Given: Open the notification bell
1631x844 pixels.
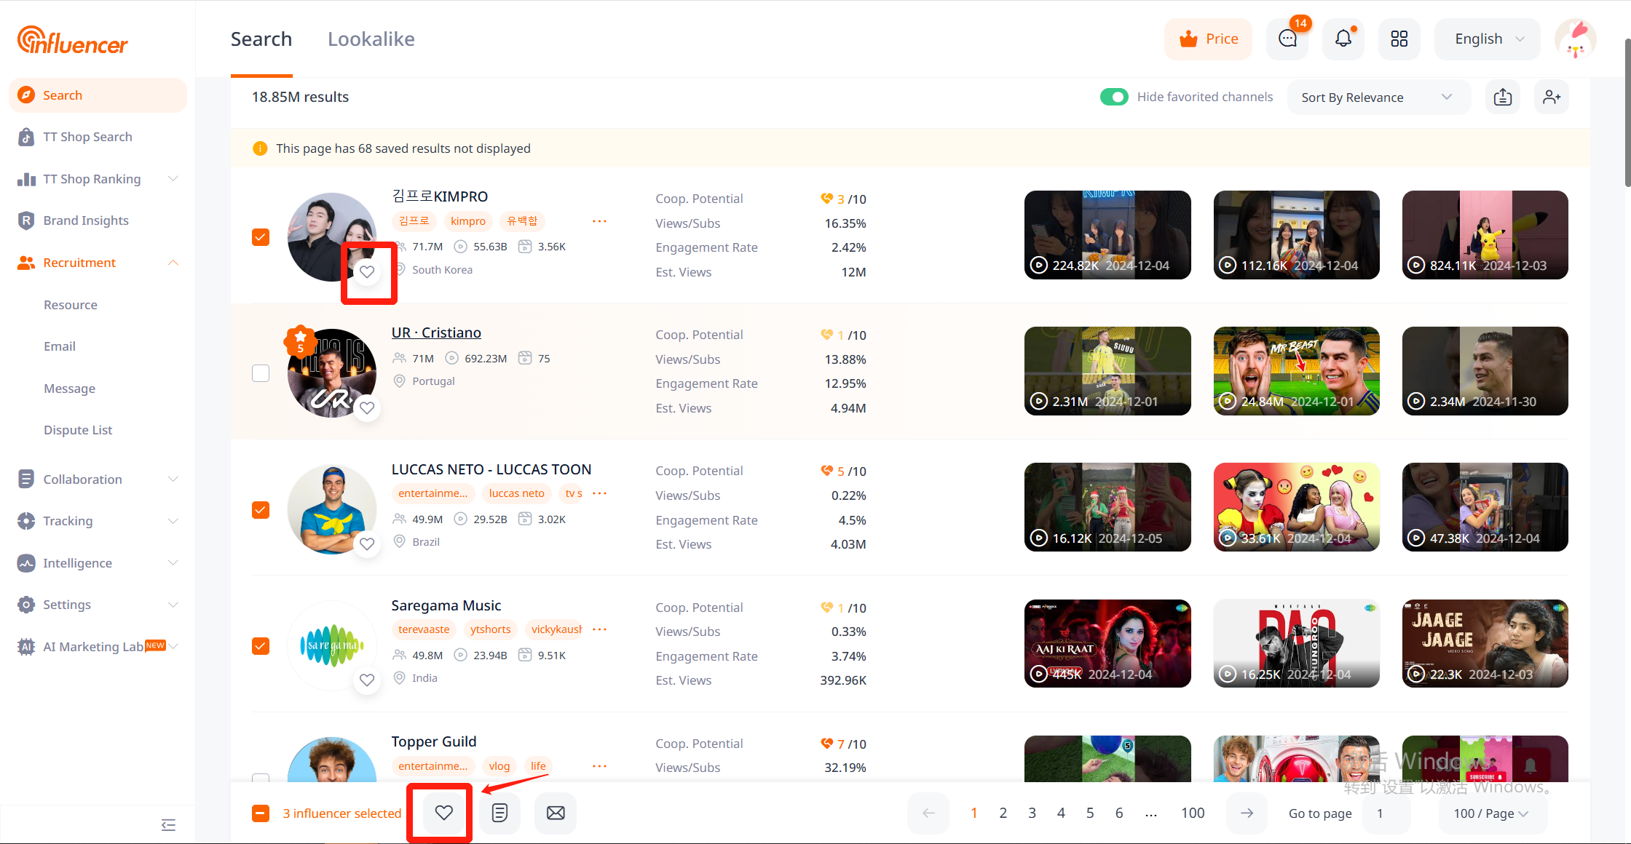Looking at the screenshot, I should tap(1343, 39).
